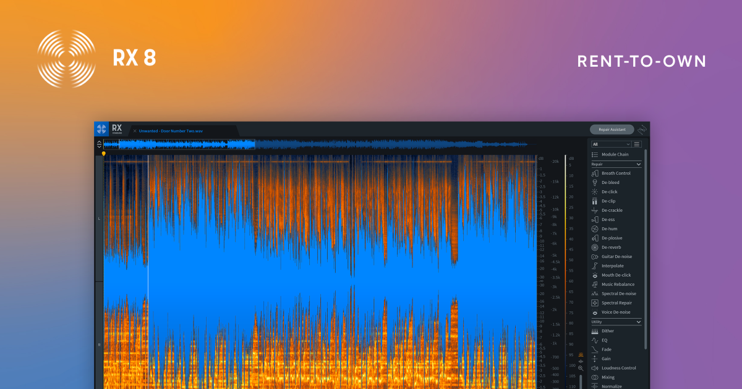Select the Mouth De-click module
This screenshot has width=742, height=389.
click(x=611, y=275)
